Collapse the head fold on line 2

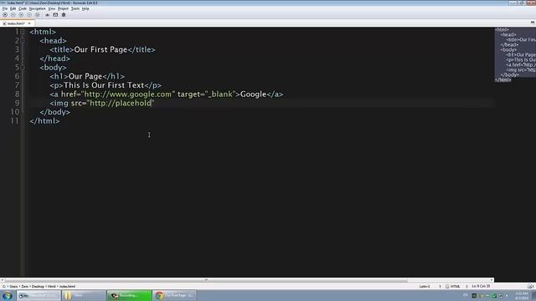tap(23, 41)
